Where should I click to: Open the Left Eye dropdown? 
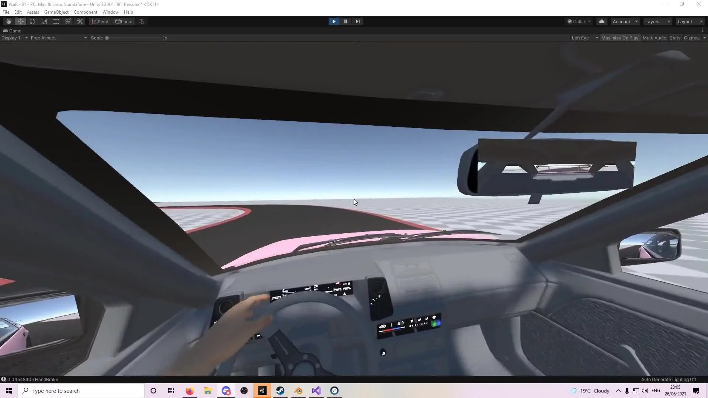(x=584, y=38)
